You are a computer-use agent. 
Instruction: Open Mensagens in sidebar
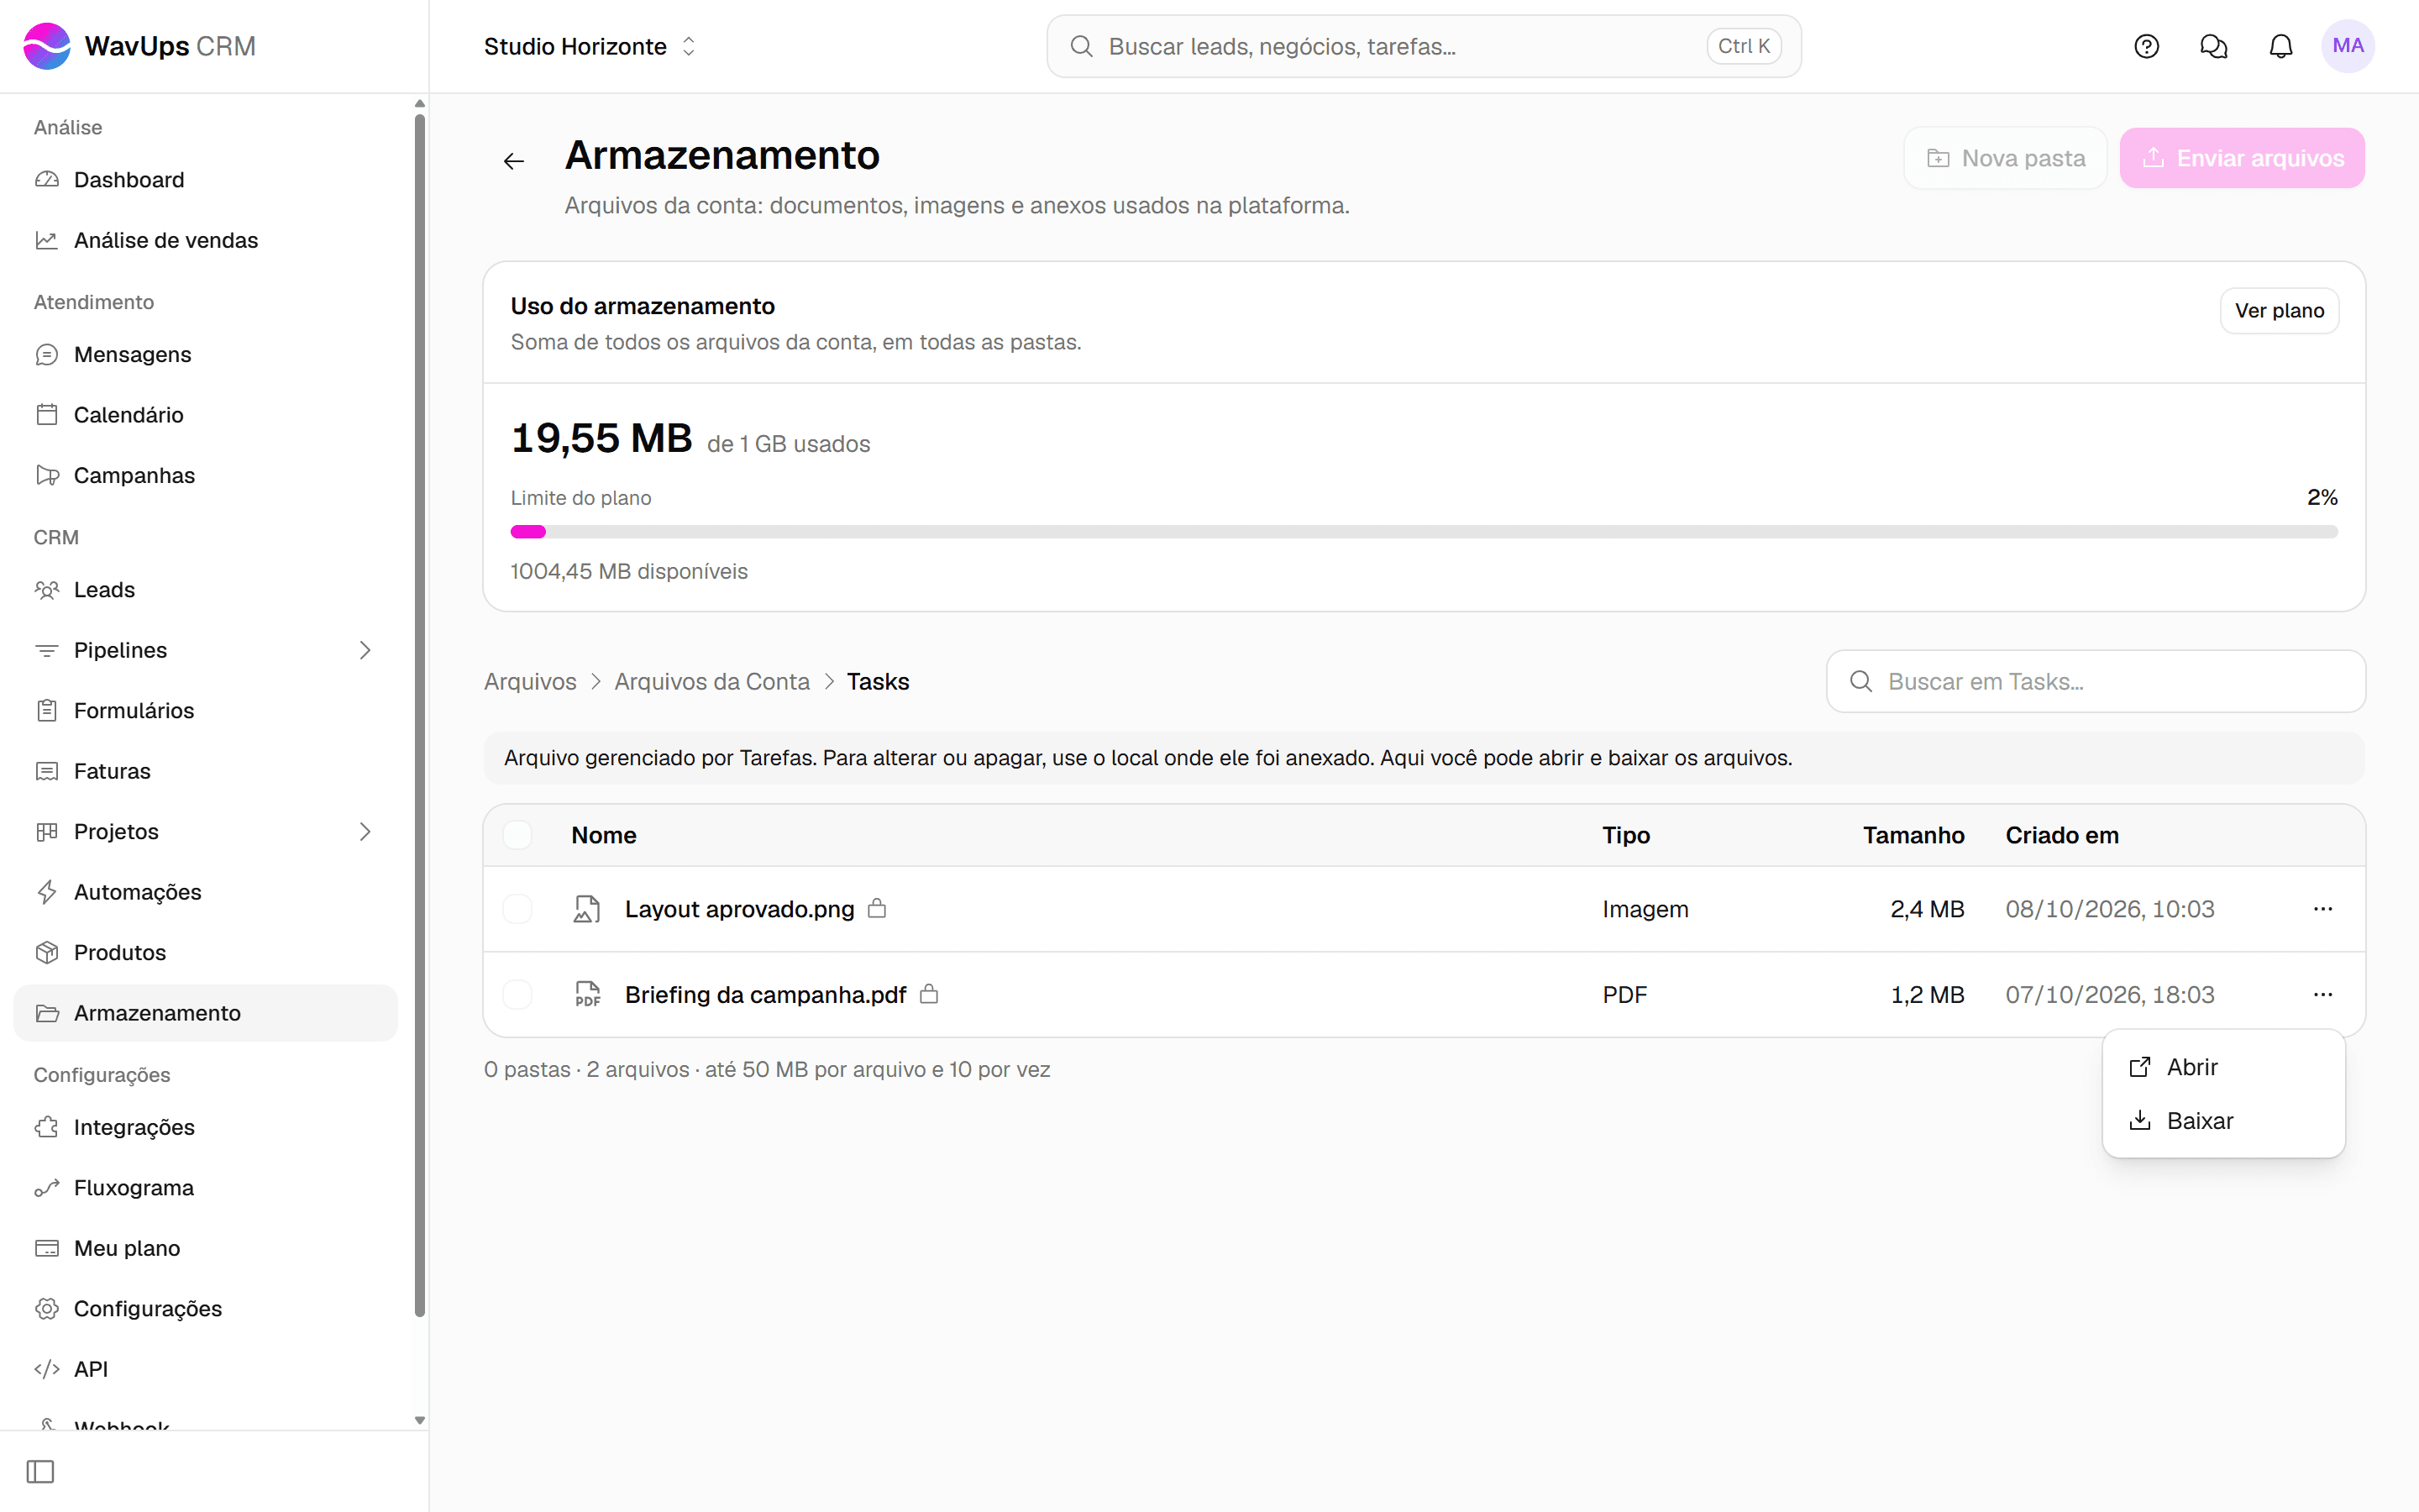point(206,354)
